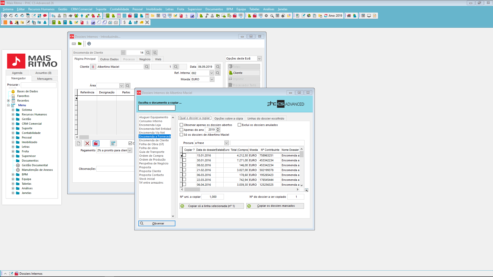Open the Contabilidade menu
This screenshot has height=277, width=493.
click(119, 9)
